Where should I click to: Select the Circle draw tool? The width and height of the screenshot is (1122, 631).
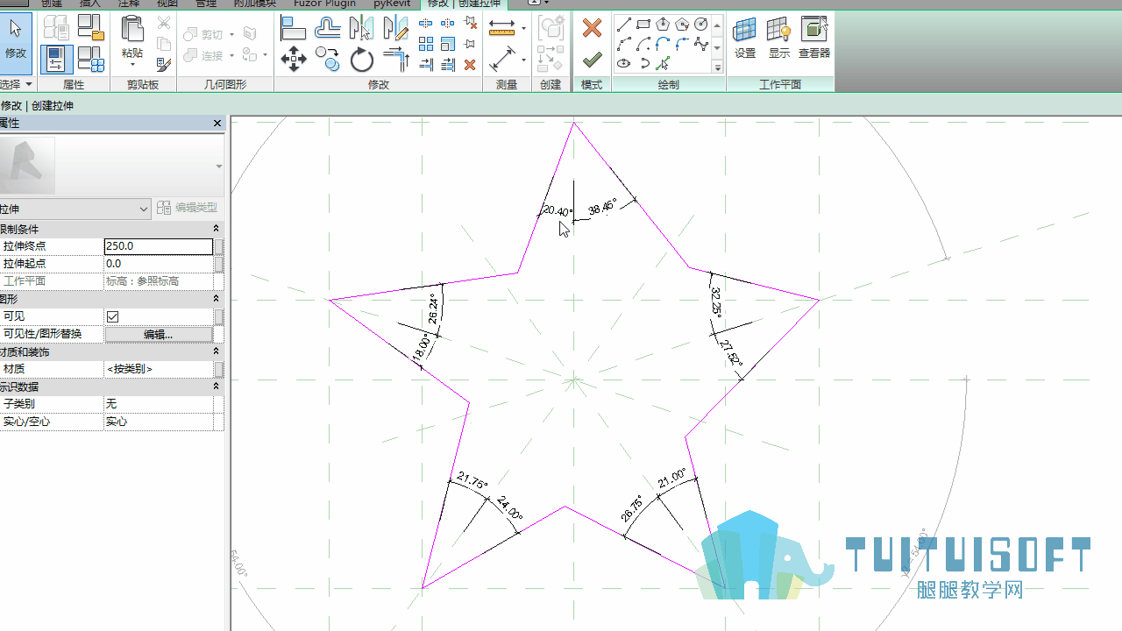(x=701, y=25)
